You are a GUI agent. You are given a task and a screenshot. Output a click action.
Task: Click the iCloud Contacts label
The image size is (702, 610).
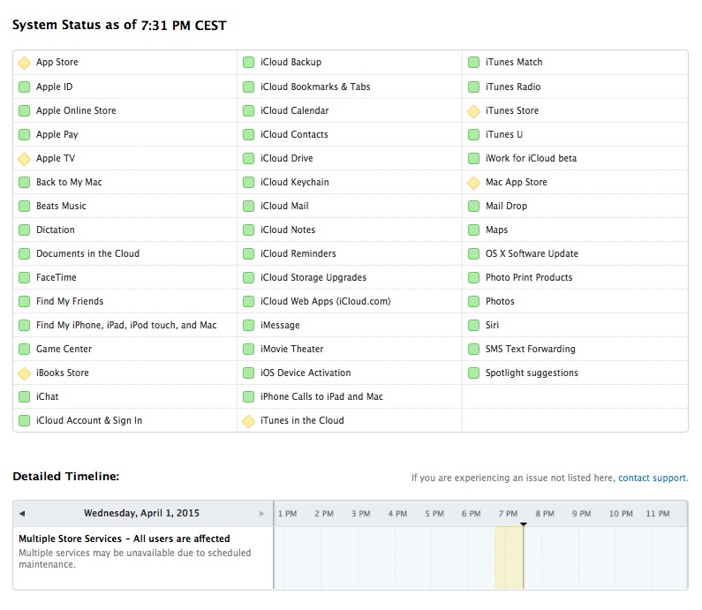click(x=294, y=134)
